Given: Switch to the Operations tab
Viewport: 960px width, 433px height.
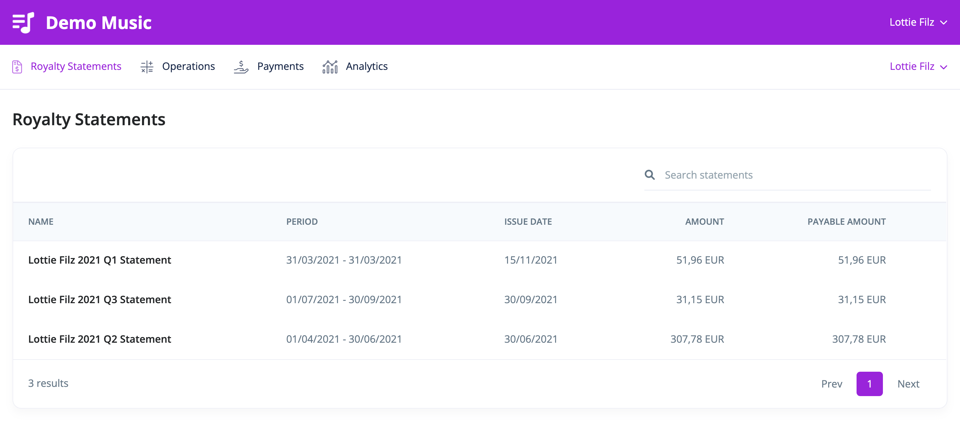Looking at the screenshot, I should 177,66.
